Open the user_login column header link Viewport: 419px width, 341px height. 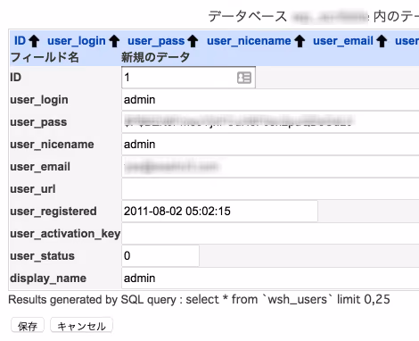77,41
